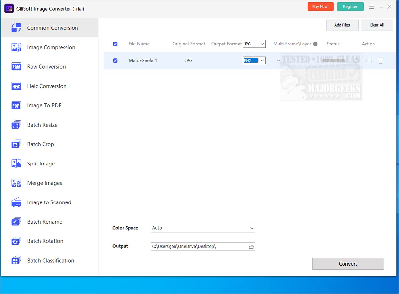Open output folder for MajorGeeks4 row
The width and height of the screenshot is (399, 294).
[369, 61]
